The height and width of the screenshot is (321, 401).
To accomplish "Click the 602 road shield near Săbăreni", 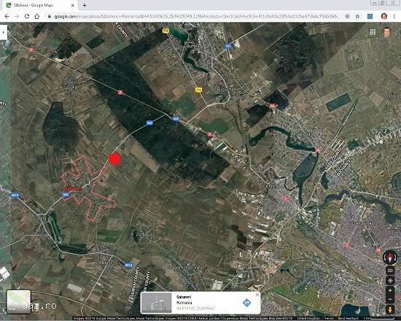I will [x=66, y=195].
